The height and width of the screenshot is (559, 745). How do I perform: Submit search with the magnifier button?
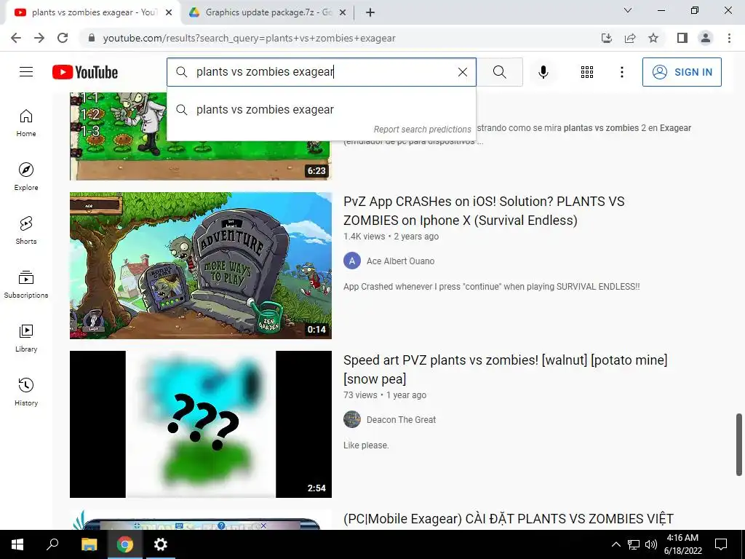[499, 72]
